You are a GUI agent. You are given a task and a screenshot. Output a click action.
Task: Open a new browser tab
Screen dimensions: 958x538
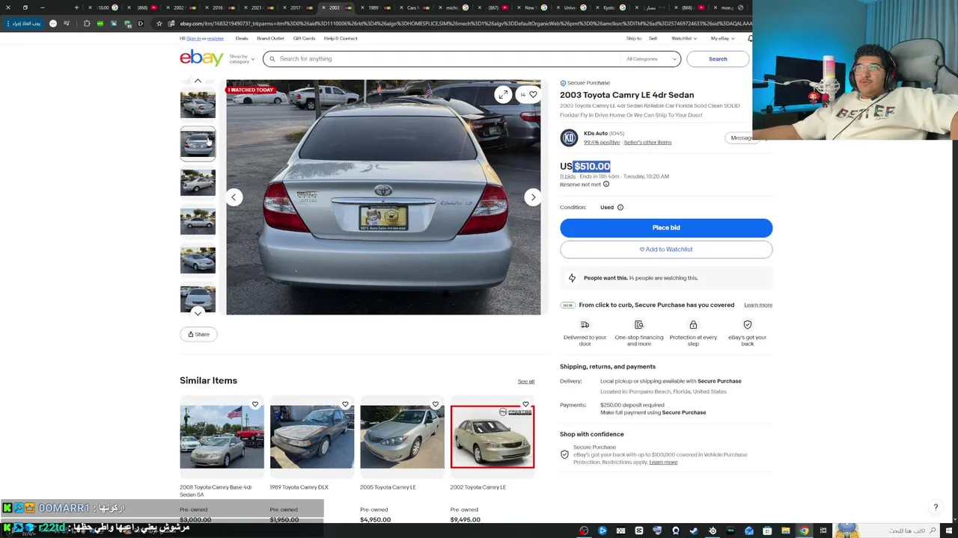click(76, 7)
